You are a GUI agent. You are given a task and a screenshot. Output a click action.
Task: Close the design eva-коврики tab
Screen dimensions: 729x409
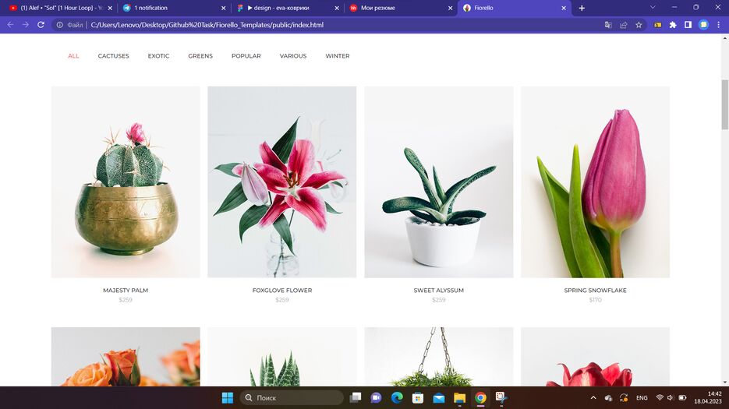[337, 8]
